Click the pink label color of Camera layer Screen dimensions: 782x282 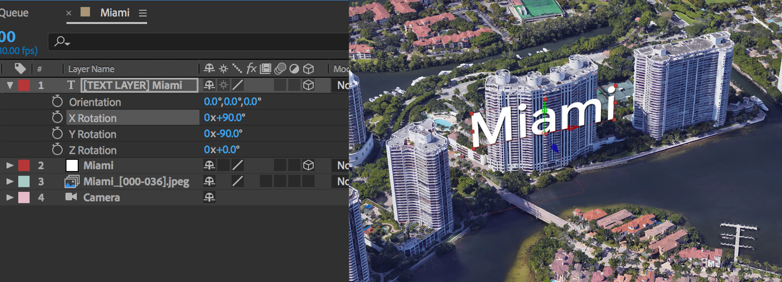pos(24,197)
